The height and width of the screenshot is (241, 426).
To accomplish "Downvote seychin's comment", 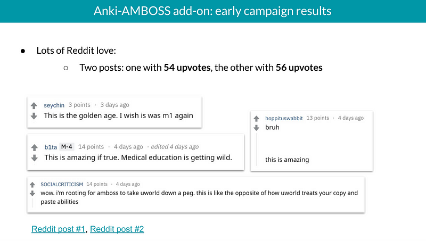I will 34,116.
